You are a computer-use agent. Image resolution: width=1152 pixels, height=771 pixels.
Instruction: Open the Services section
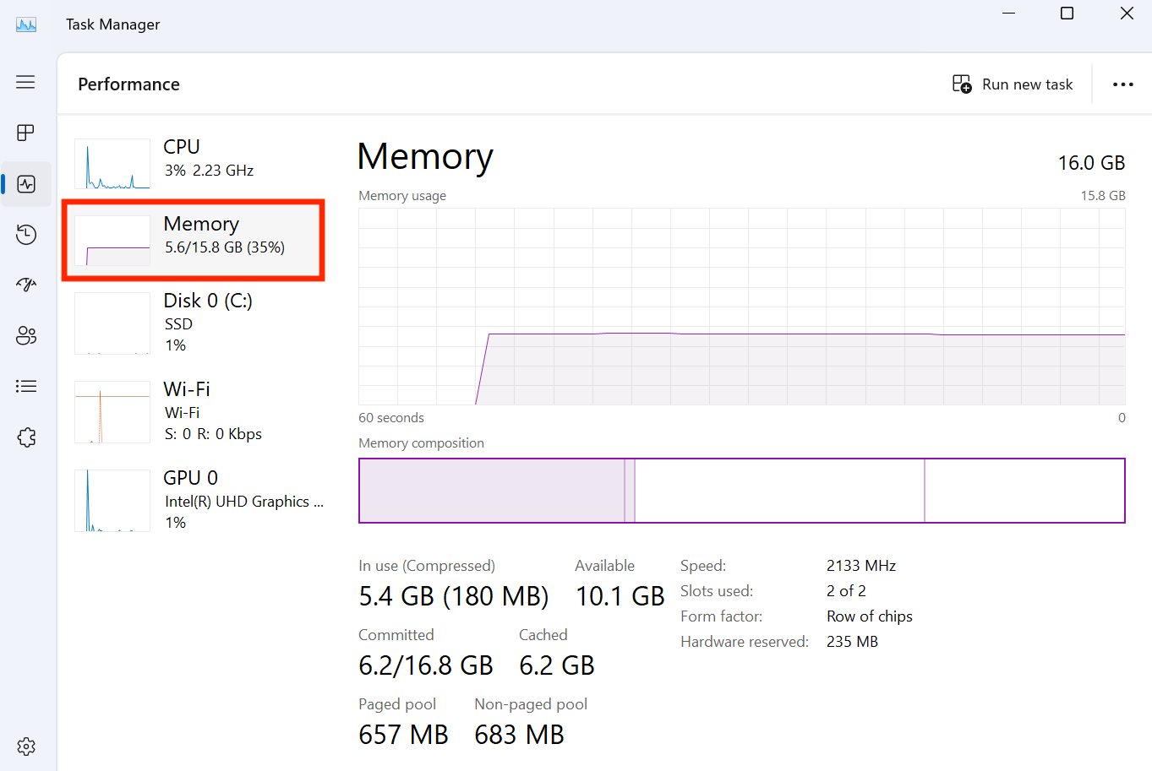(25, 437)
